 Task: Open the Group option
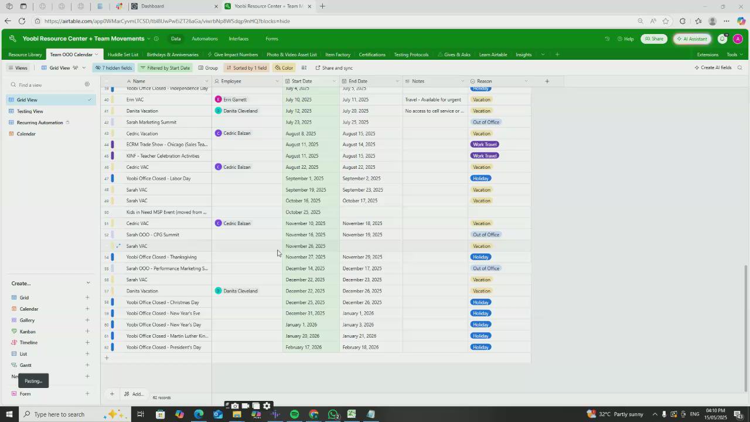click(x=208, y=68)
